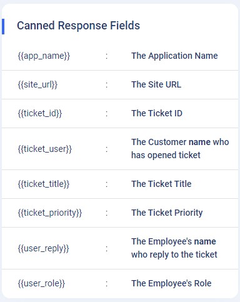Choose the {{ticket_user}} placeholder

click(45, 149)
